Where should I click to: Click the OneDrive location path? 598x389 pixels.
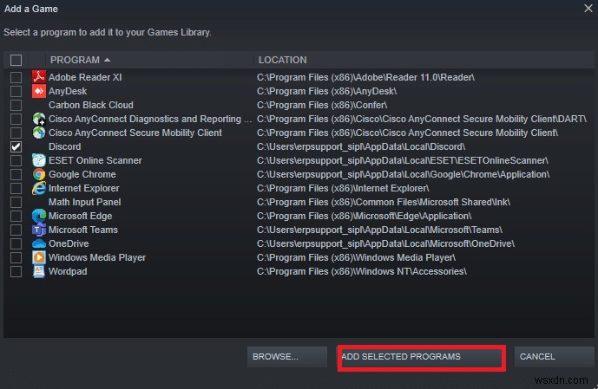(x=385, y=243)
